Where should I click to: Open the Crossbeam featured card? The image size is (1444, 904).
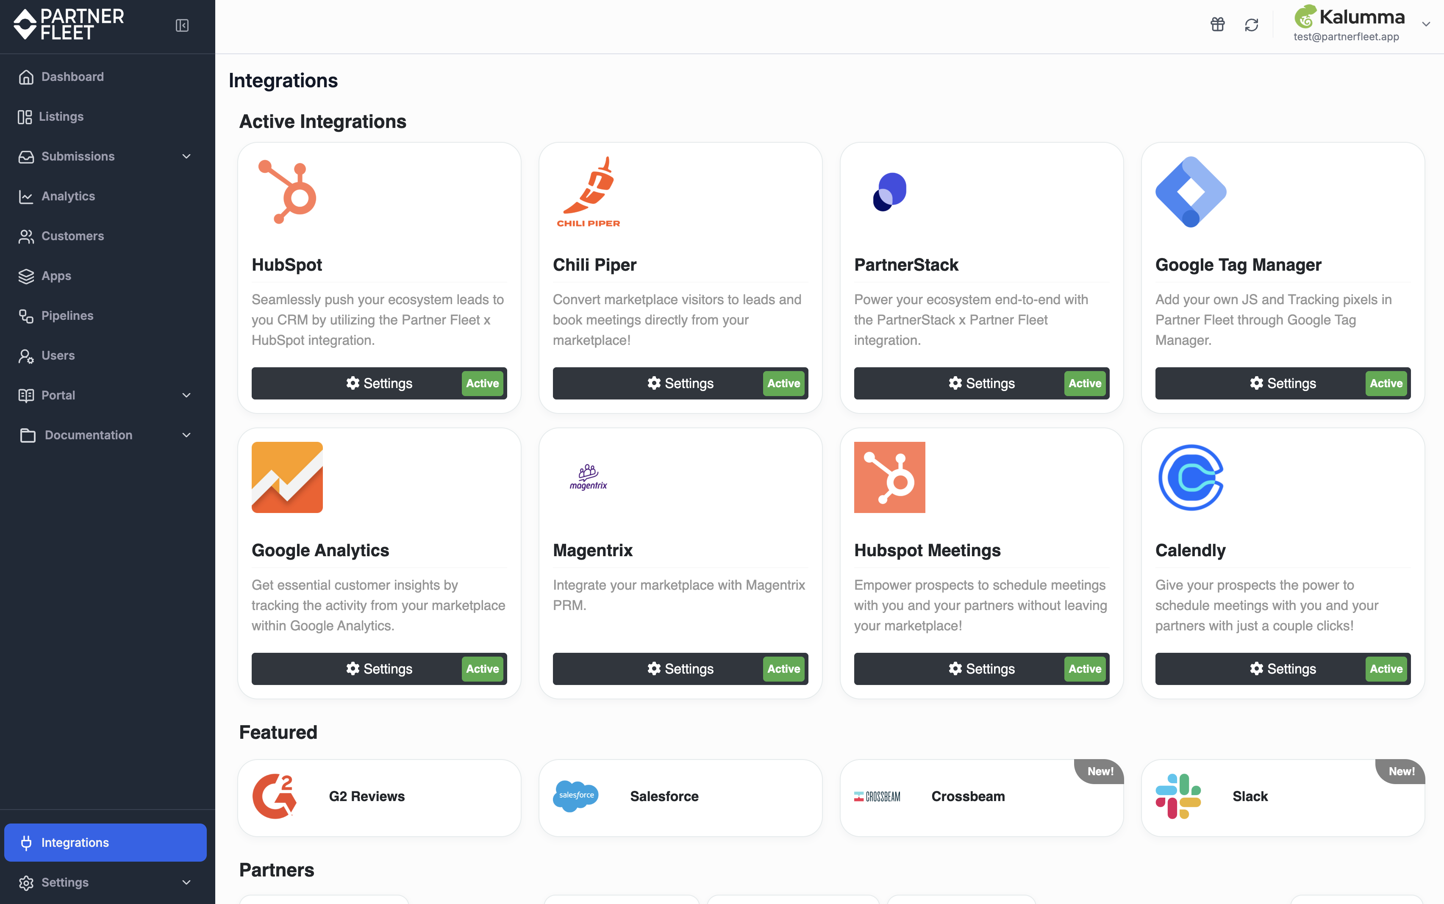click(982, 798)
